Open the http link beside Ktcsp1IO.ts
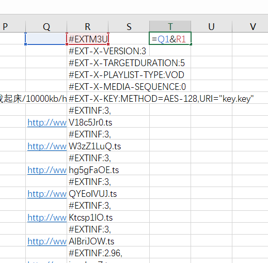268x263 pixels. [47, 218]
